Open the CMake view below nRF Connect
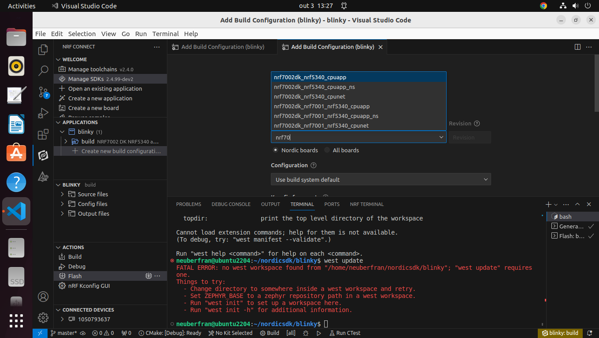This screenshot has width=599, height=338. 43,176
